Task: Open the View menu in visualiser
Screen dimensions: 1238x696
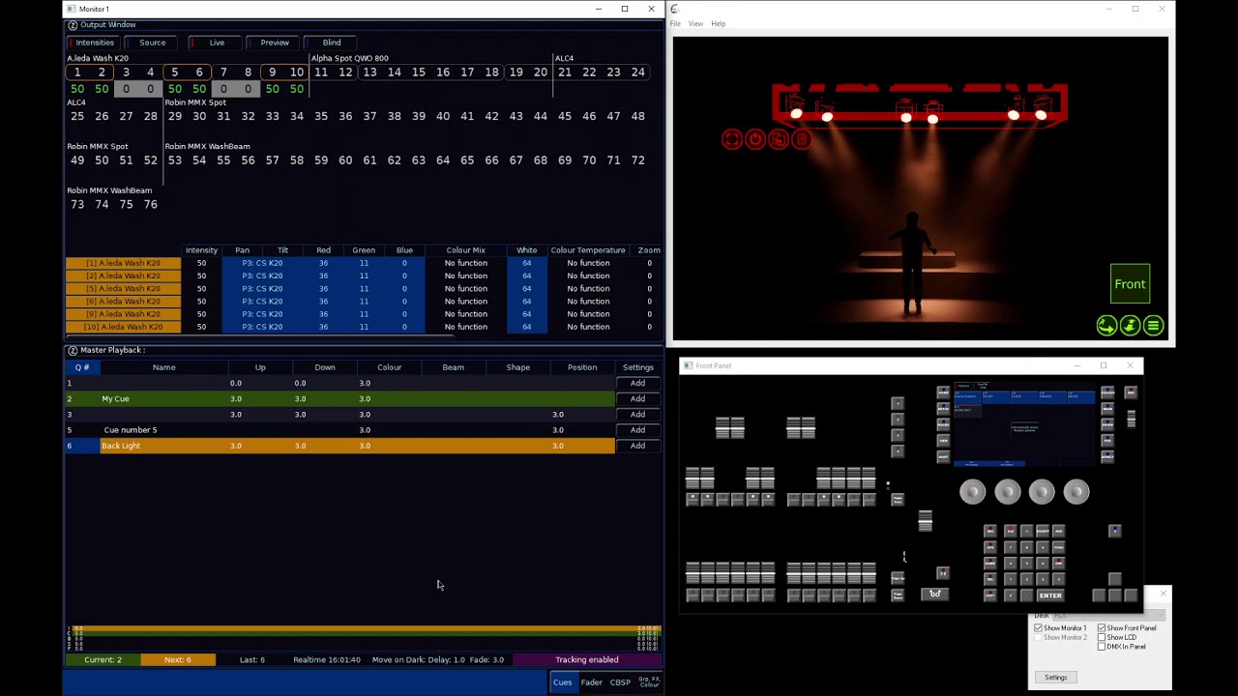Action: coord(695,24)
